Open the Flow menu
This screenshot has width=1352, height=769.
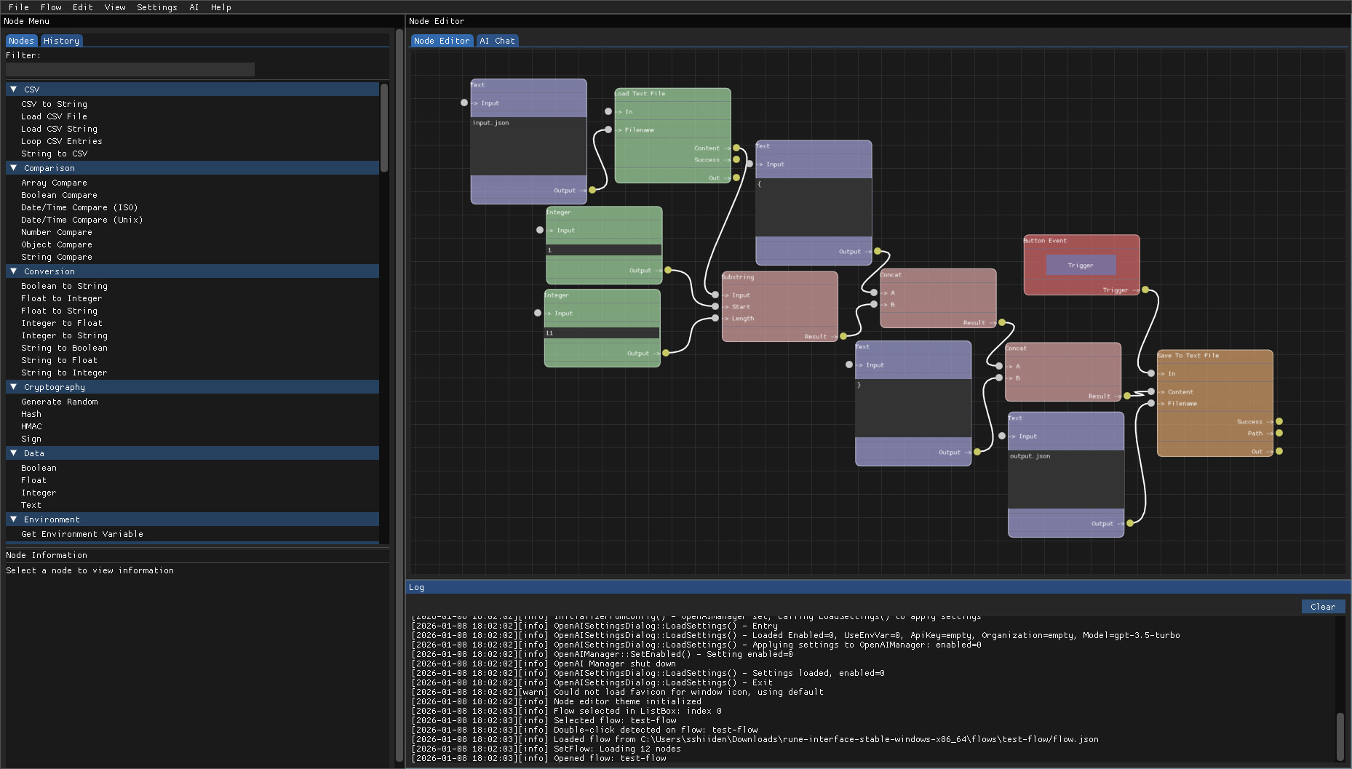coord(51,7)
